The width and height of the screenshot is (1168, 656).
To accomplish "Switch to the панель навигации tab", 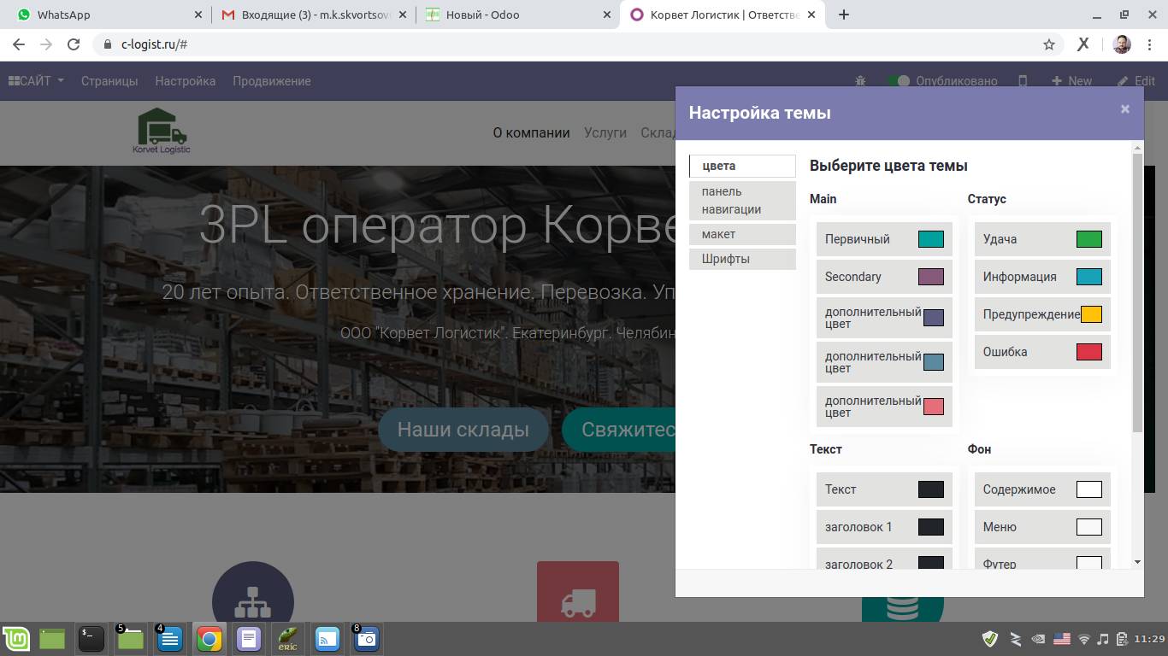I will [742, 200].
